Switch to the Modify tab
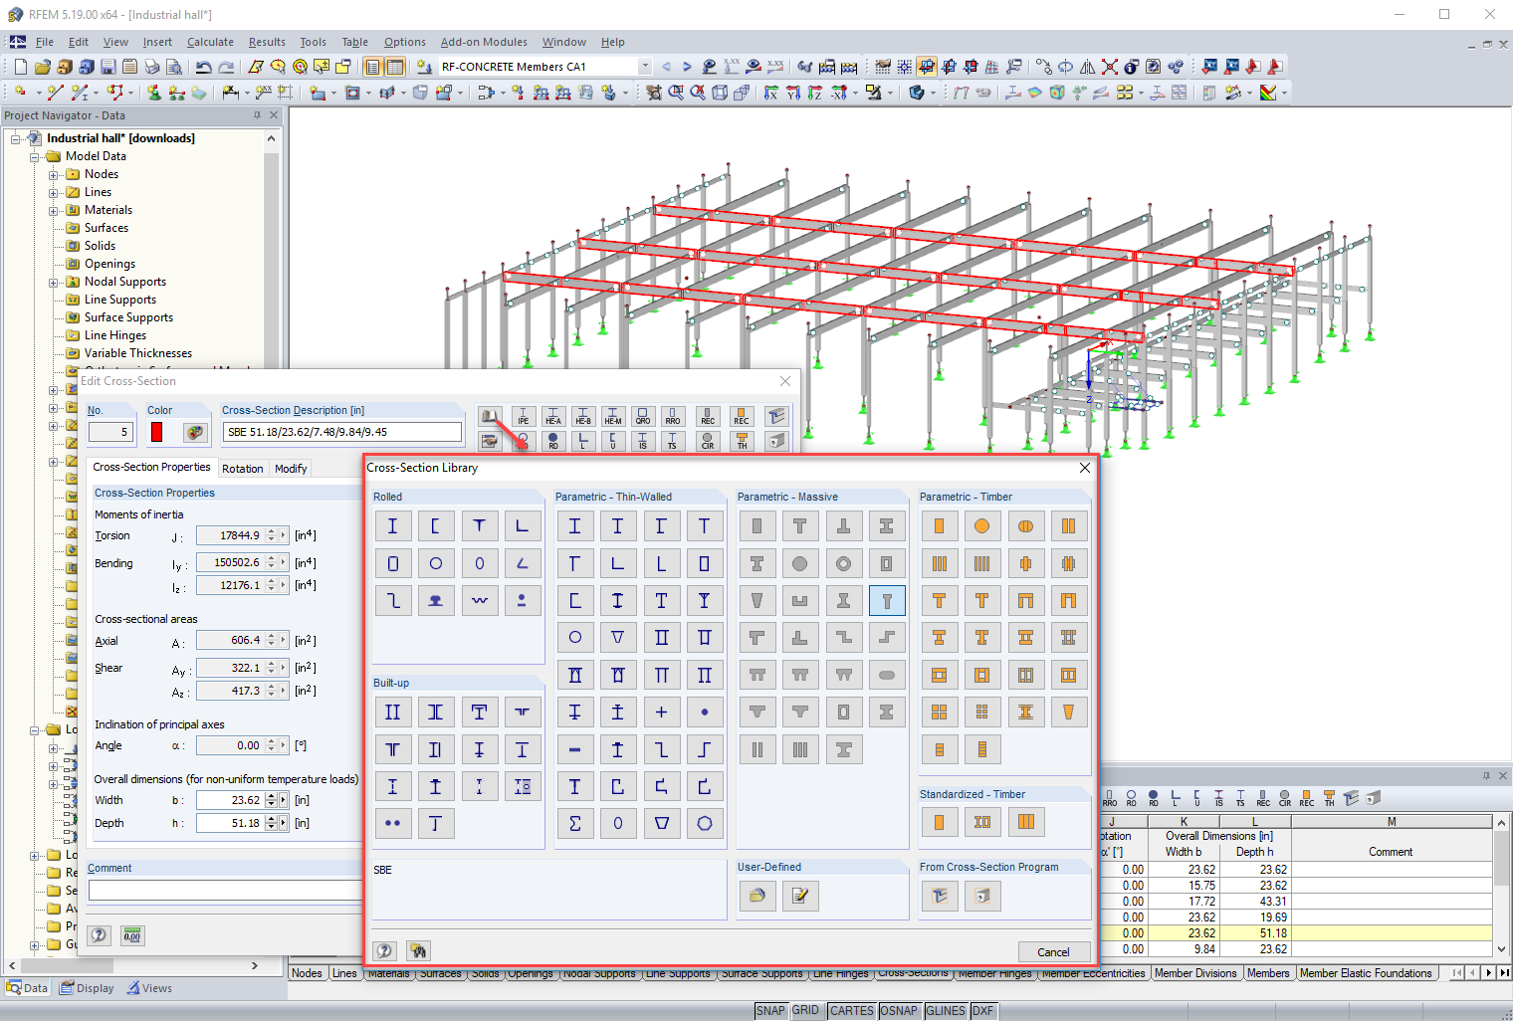This screenshot has width=1513, height=1021. tap(291, 469)
